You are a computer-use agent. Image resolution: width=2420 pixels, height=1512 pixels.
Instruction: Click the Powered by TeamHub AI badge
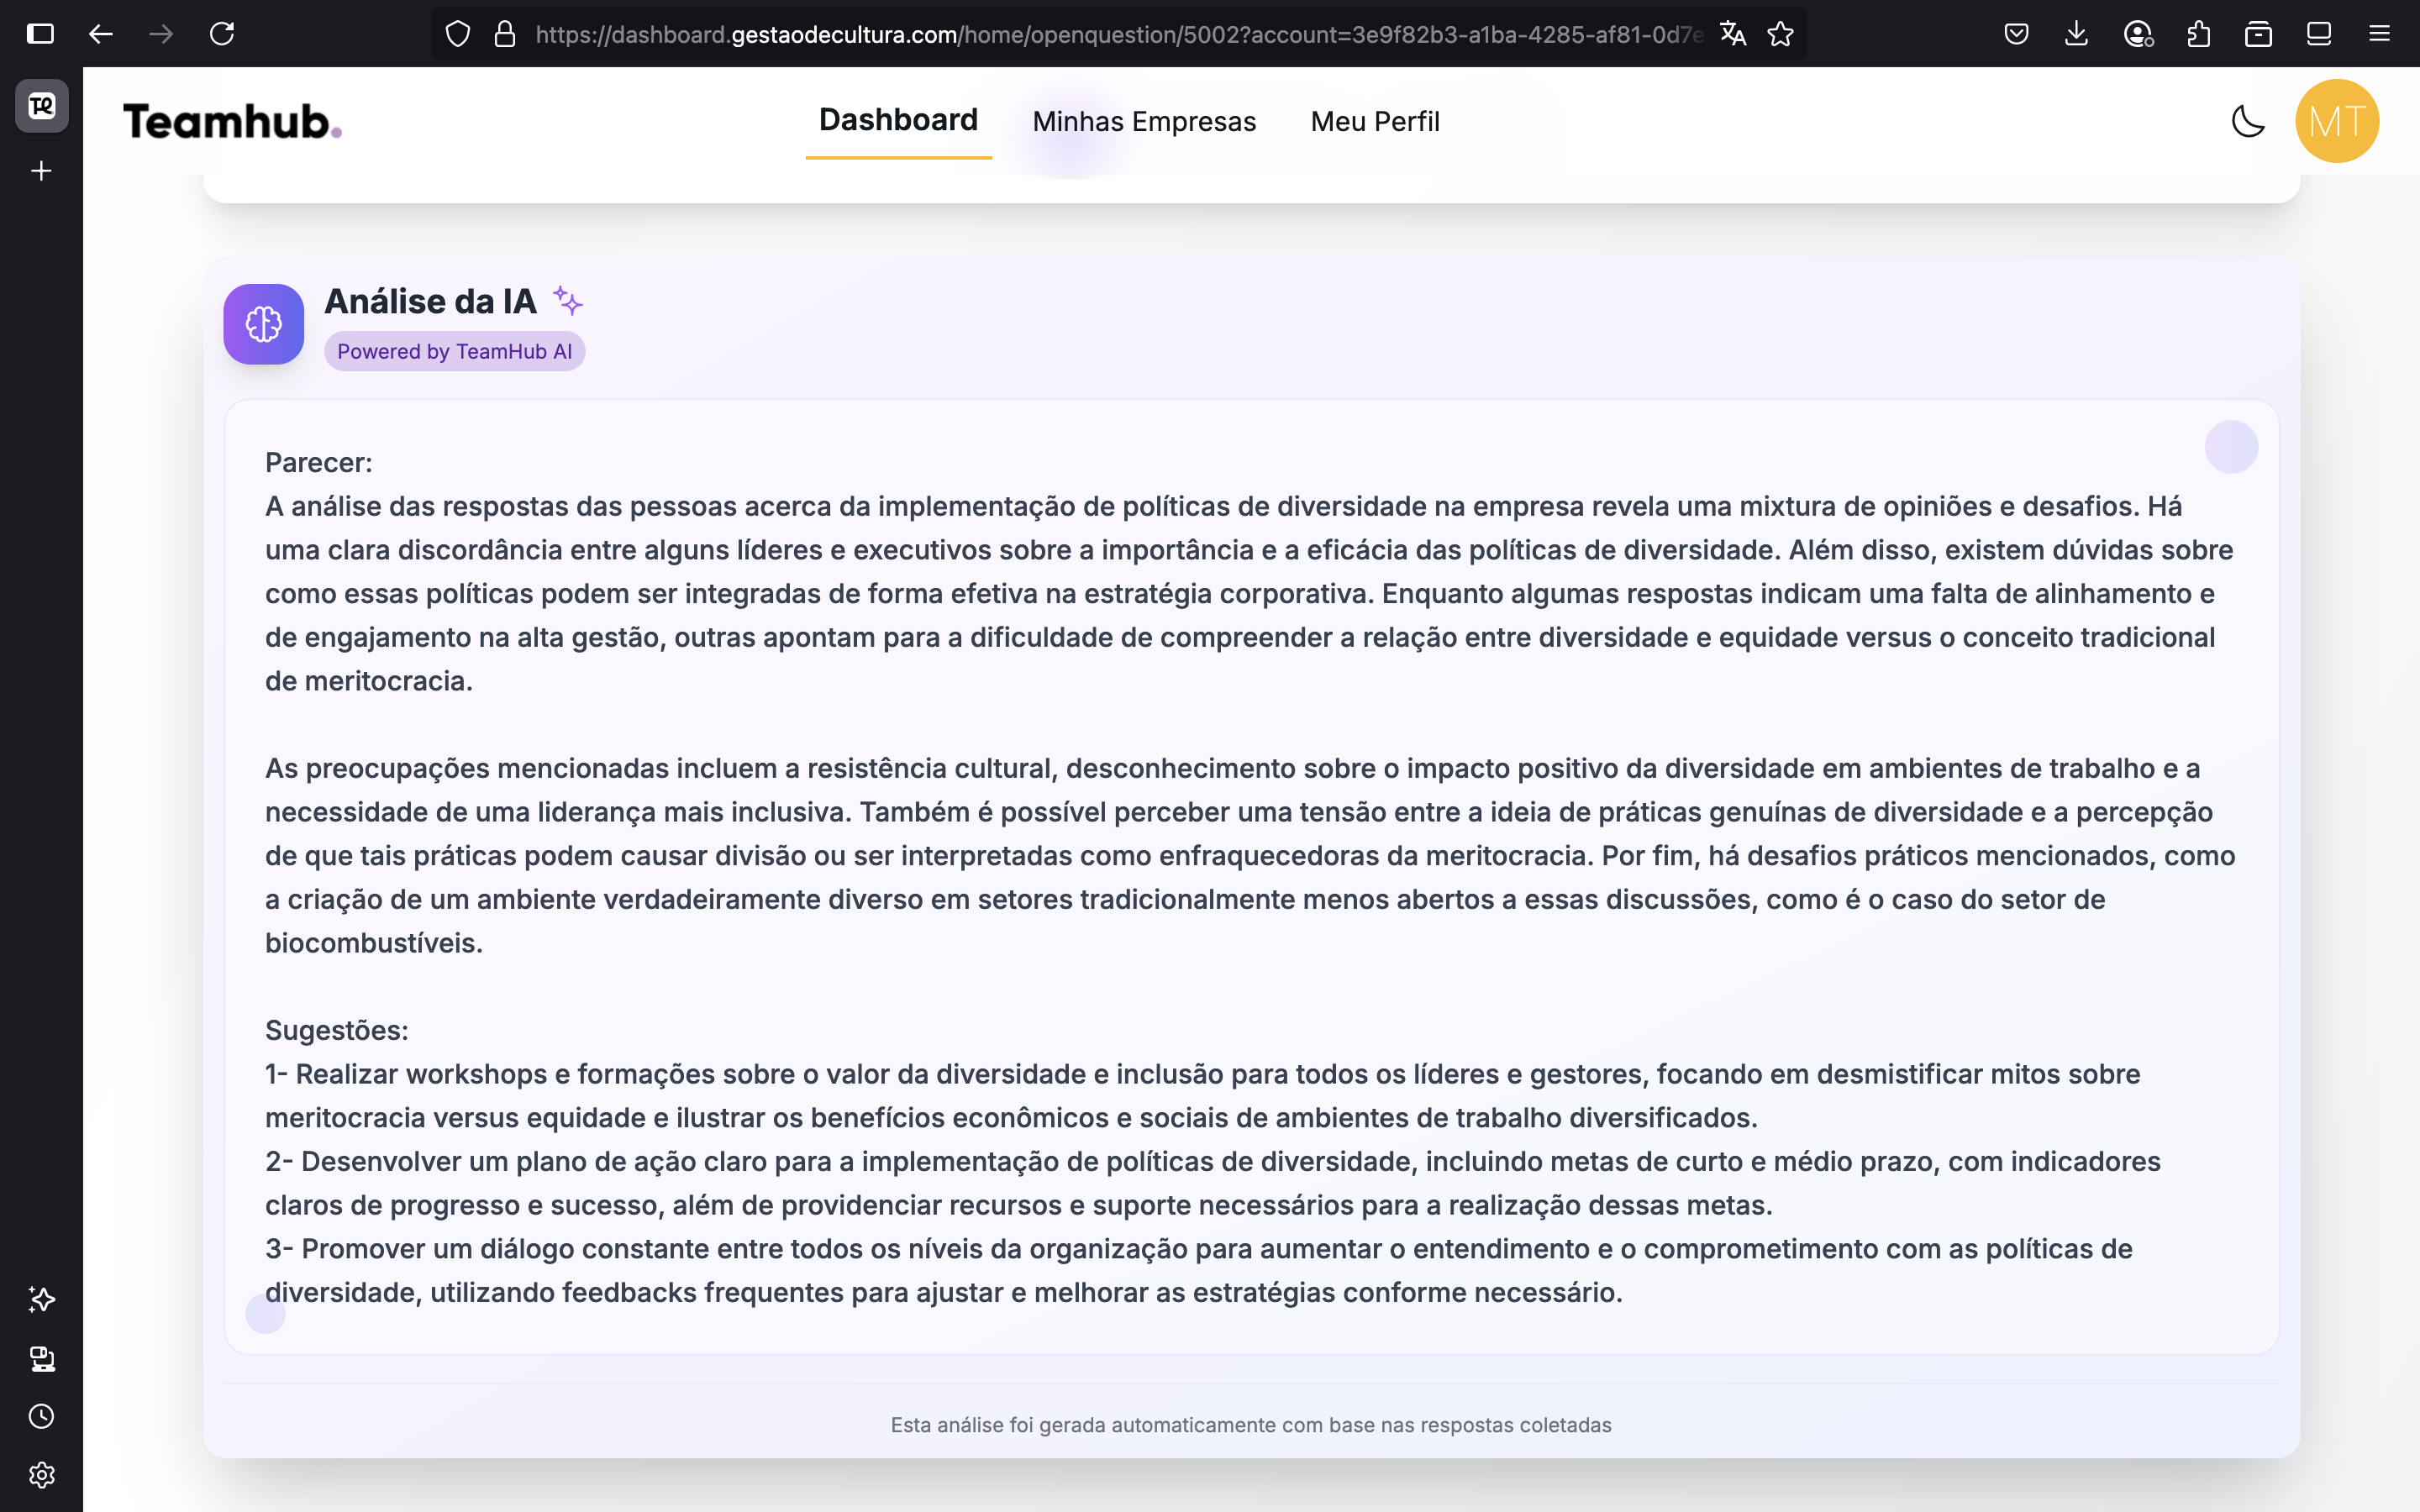click(x=455, y=351)
